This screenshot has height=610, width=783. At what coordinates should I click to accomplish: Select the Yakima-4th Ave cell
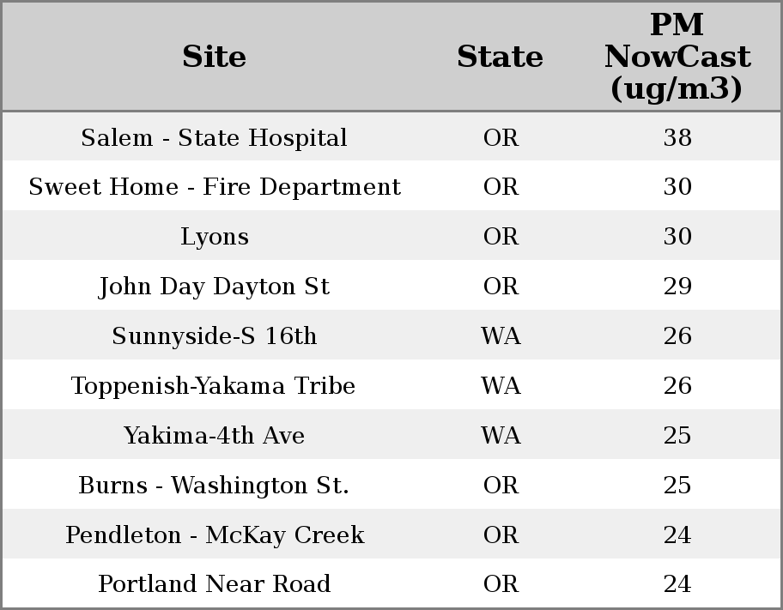point(215,436)
